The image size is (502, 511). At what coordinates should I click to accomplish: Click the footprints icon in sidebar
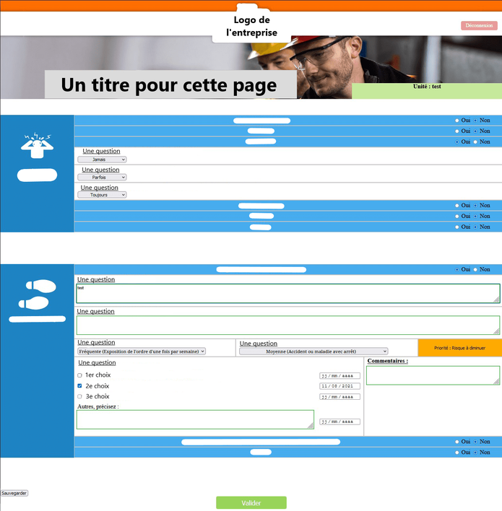tap(37, 294)
